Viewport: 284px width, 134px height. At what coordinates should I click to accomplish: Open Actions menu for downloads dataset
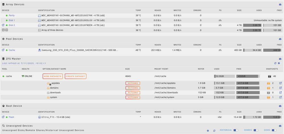click(133, 93)
